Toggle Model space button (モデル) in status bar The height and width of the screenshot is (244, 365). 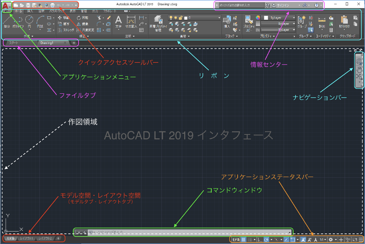coord(236,239)
